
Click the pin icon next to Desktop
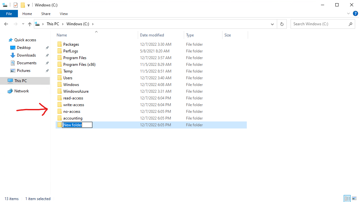pos(47,48)
